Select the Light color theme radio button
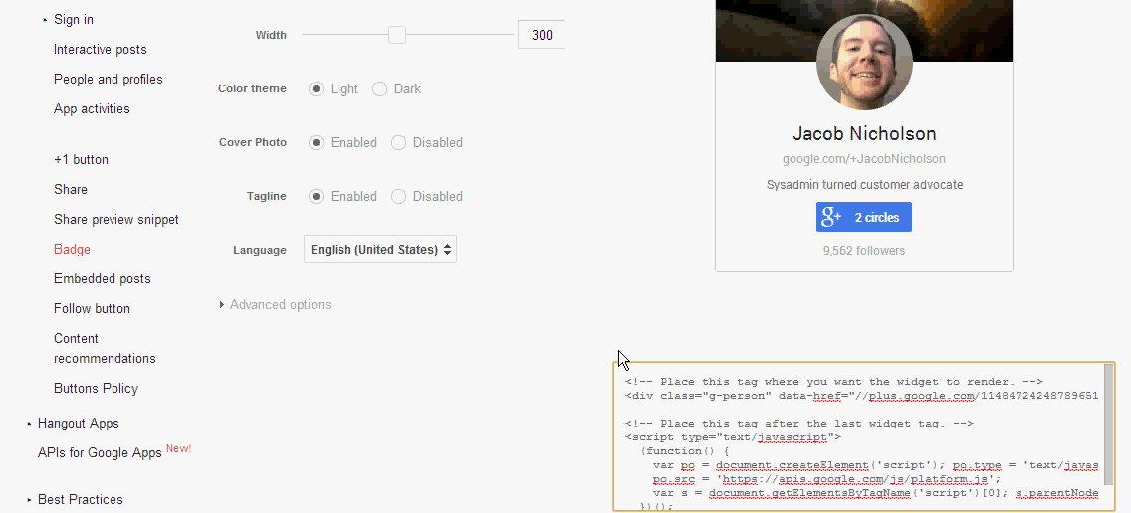1131x513 pixels. [x=316, y=89]
